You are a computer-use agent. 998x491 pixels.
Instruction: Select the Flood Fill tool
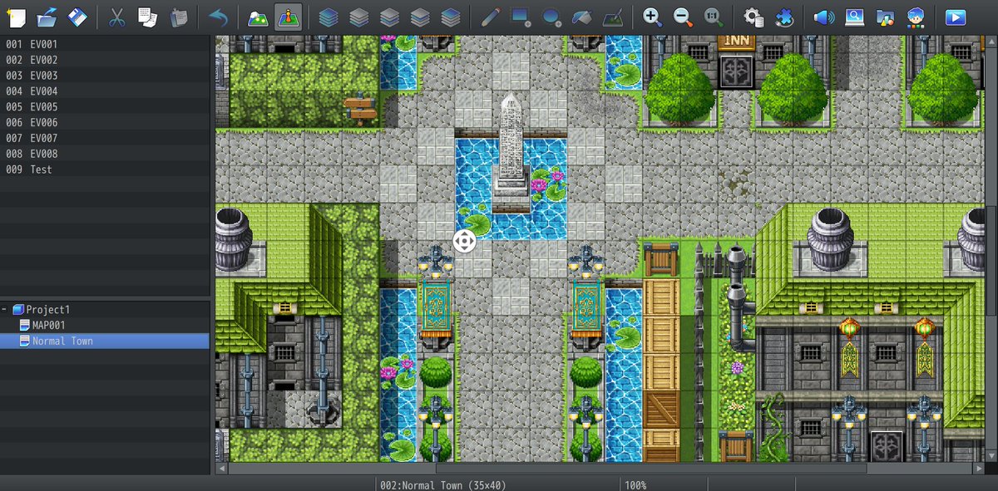point(581,15)
